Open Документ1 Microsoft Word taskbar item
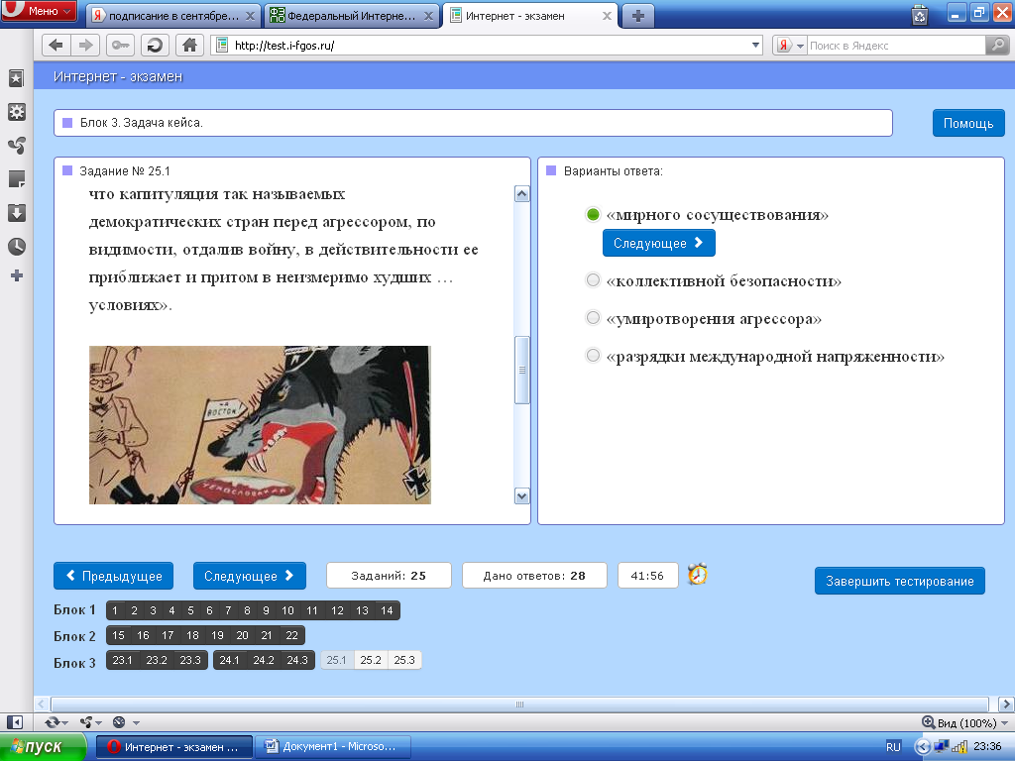Screen dimensions: 1015x761 (x=333, y=747)
